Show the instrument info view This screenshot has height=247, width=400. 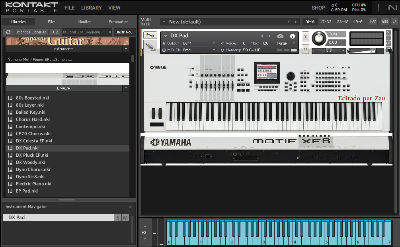click(x=293, y=36)
